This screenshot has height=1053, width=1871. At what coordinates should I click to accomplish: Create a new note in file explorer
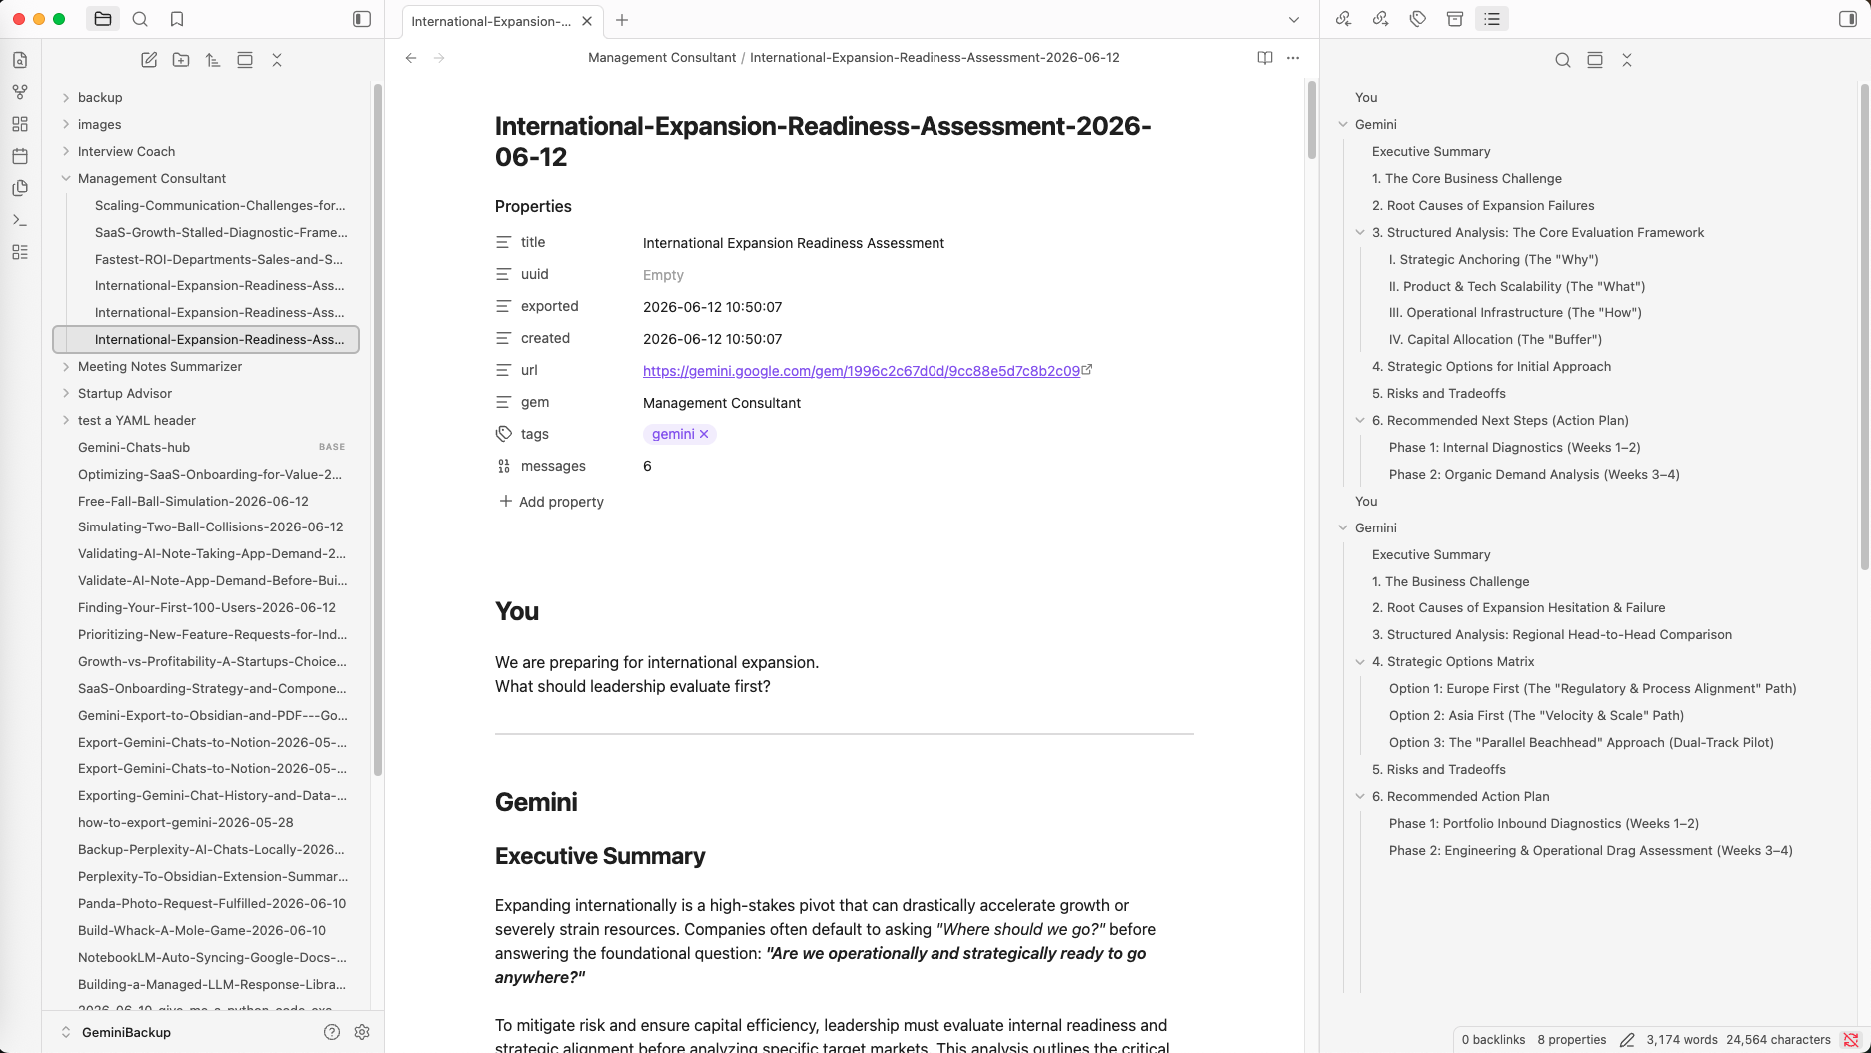[x=149, y=60]
